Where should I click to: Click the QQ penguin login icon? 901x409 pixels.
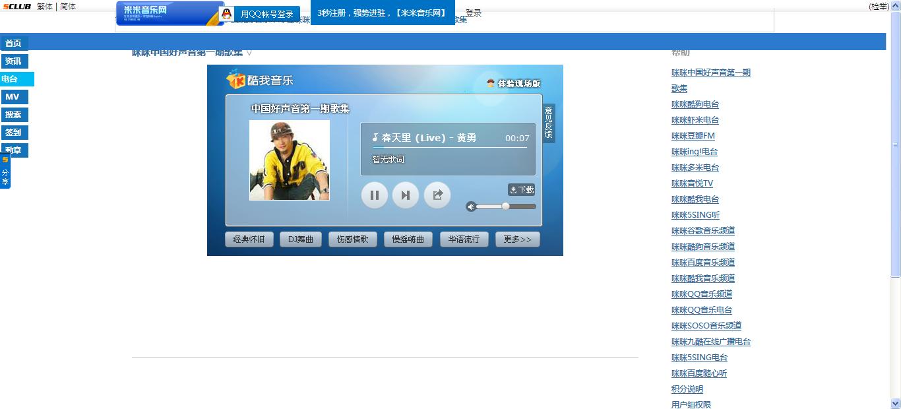pyautogui.click(x=227, y=14)
